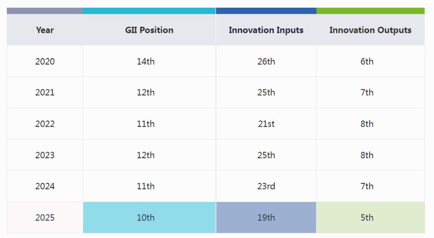The image size is (434, 238).
Task: Click the highlighted 5th Innovation Outputs cell
Action: (367, 217)
